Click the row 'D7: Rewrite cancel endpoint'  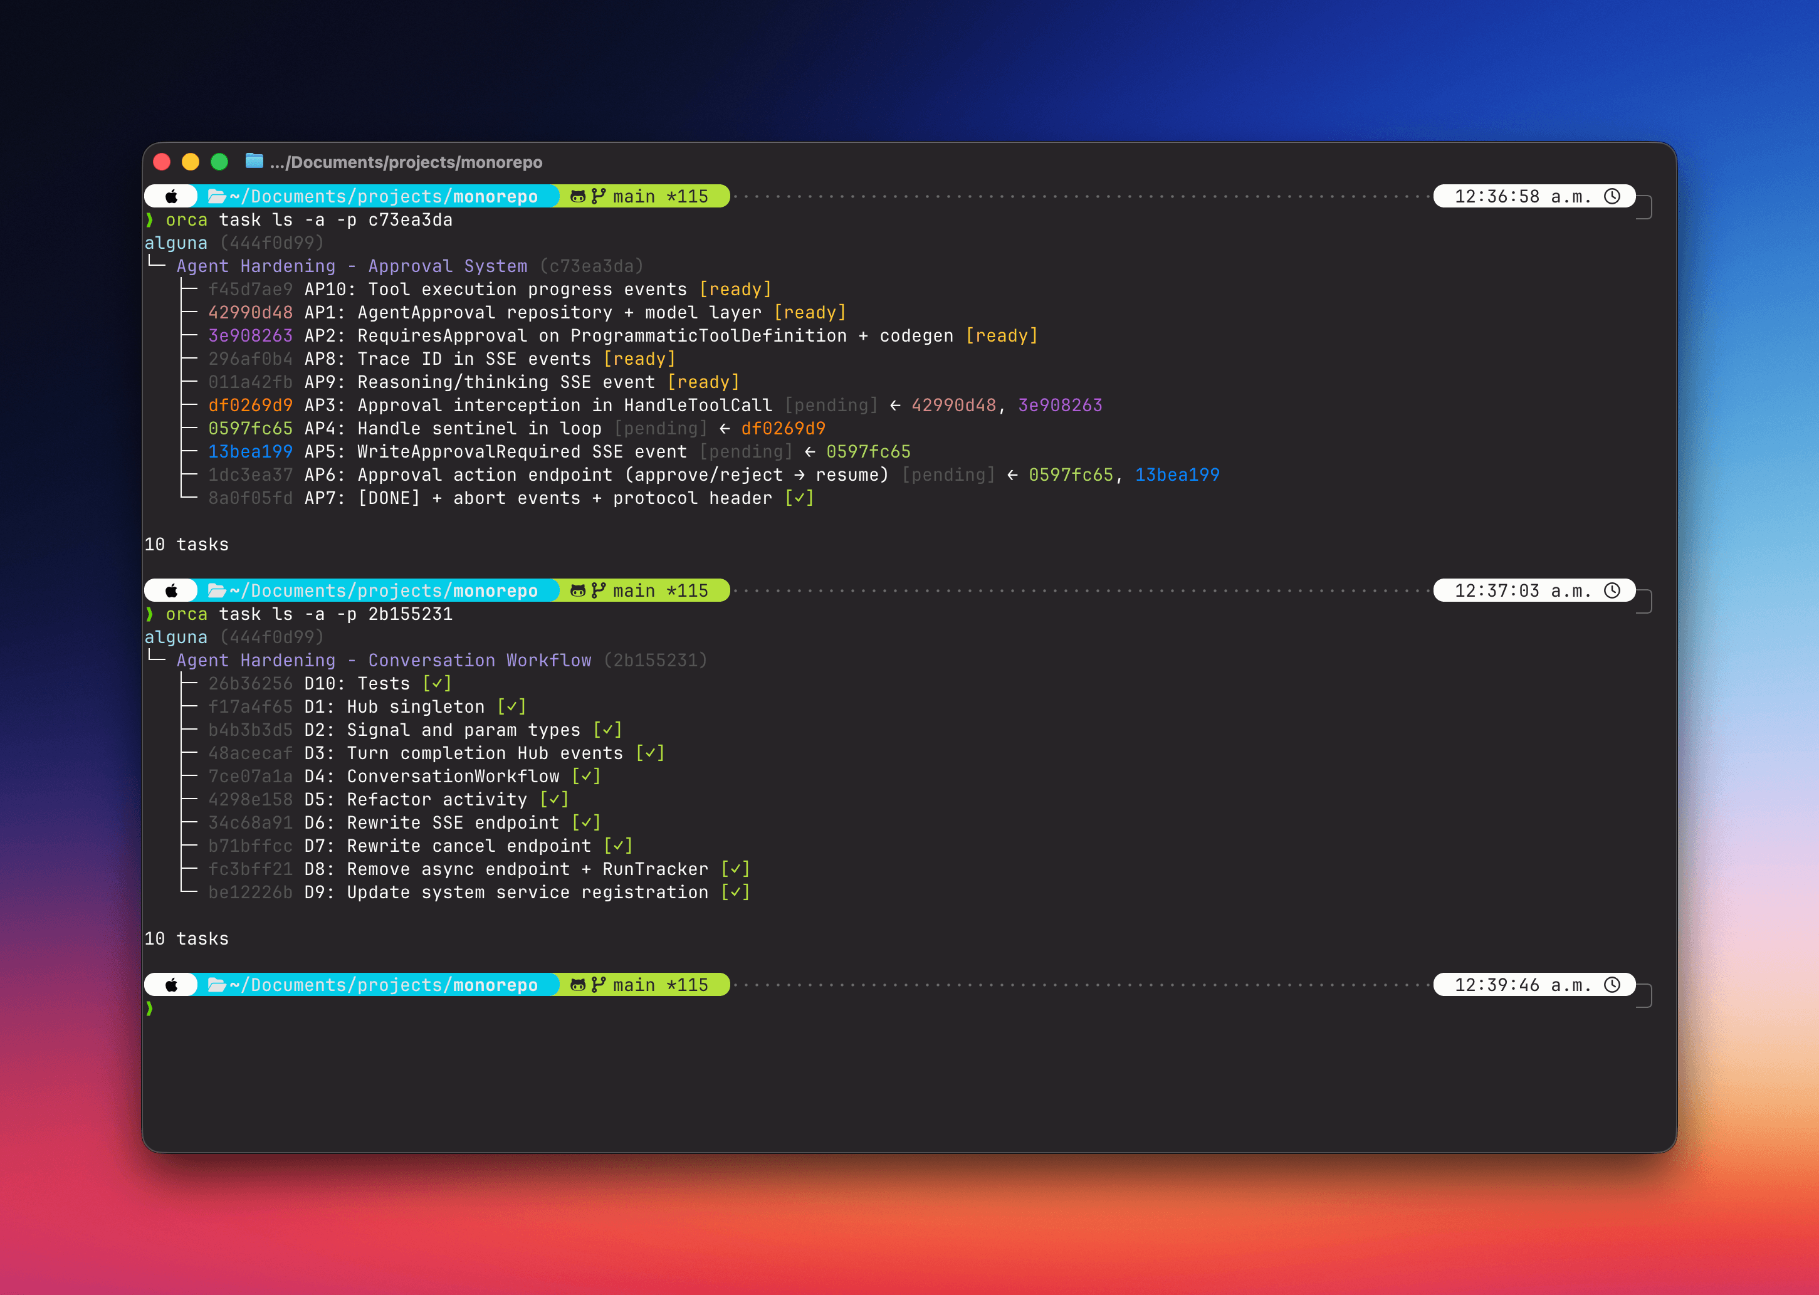tap(420, 845)
